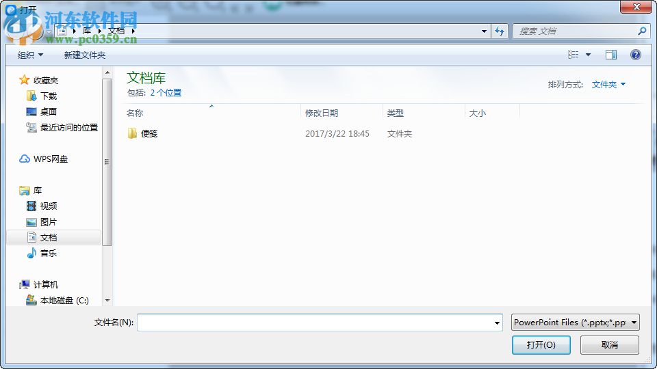Click the sidebar scrollbar down arrow
Image resolution: width=657 pixels, height=369 pixels.
click(x=107, y=301)
